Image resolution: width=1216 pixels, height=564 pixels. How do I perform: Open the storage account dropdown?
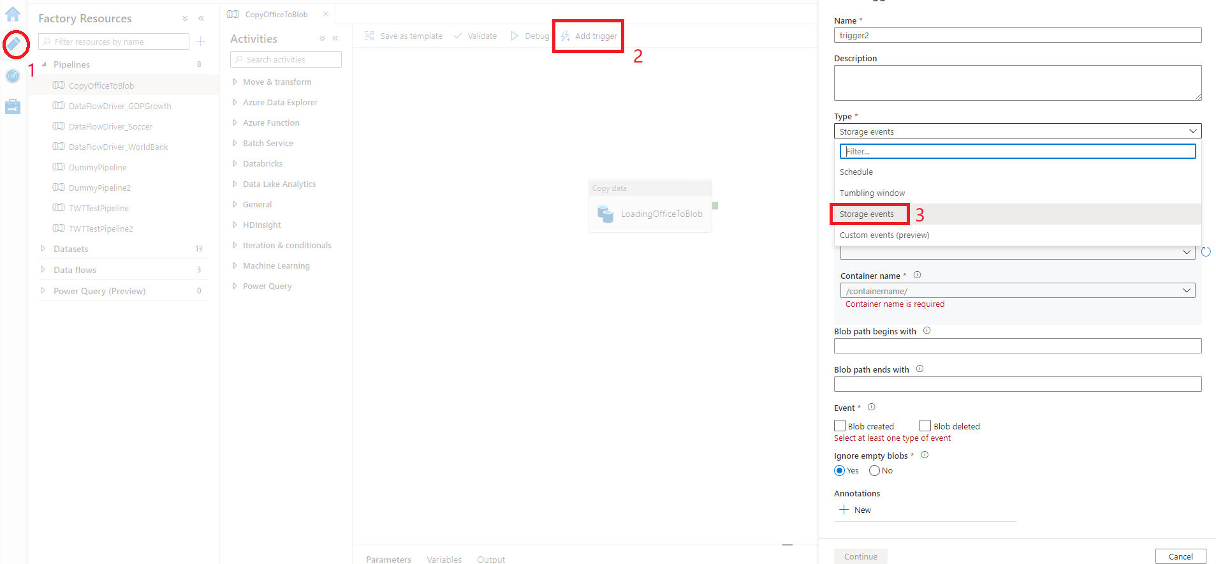point(1018,253)
